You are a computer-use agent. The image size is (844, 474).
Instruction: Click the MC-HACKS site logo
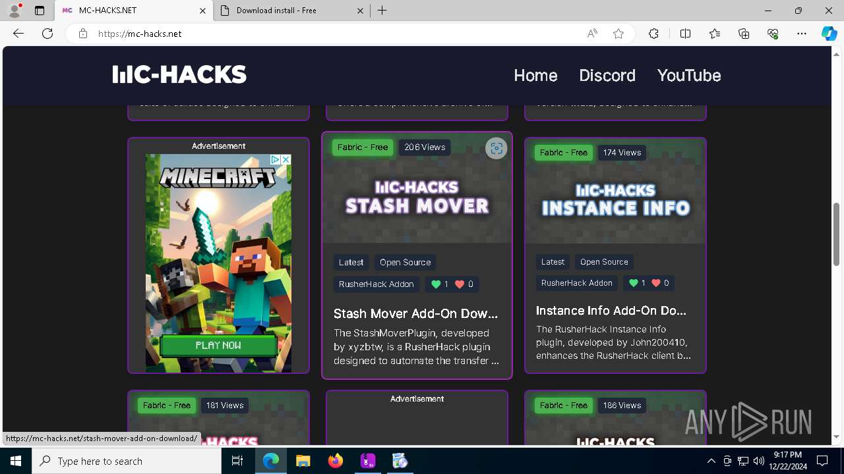tap(179, 75)
